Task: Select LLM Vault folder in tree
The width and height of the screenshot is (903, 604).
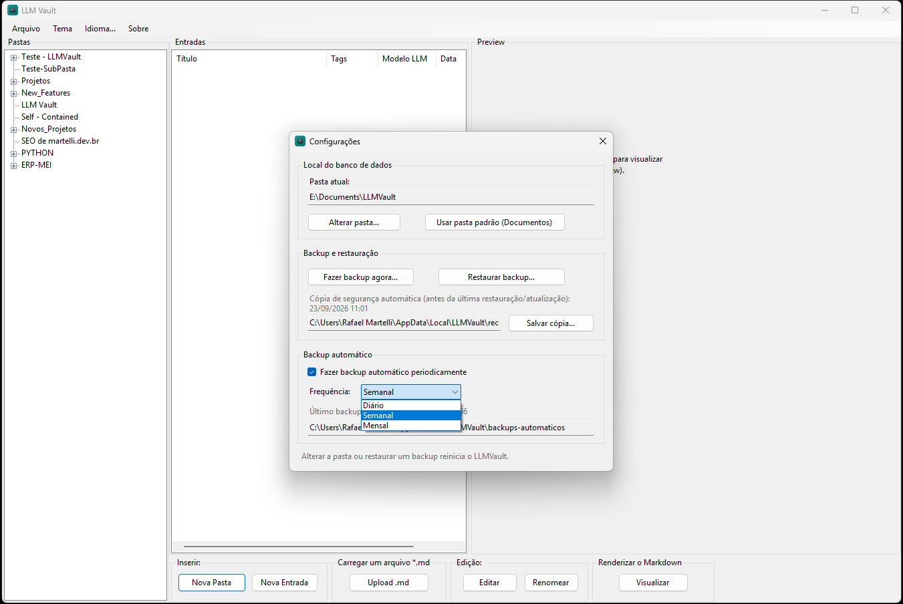Action: click(39, 105)
